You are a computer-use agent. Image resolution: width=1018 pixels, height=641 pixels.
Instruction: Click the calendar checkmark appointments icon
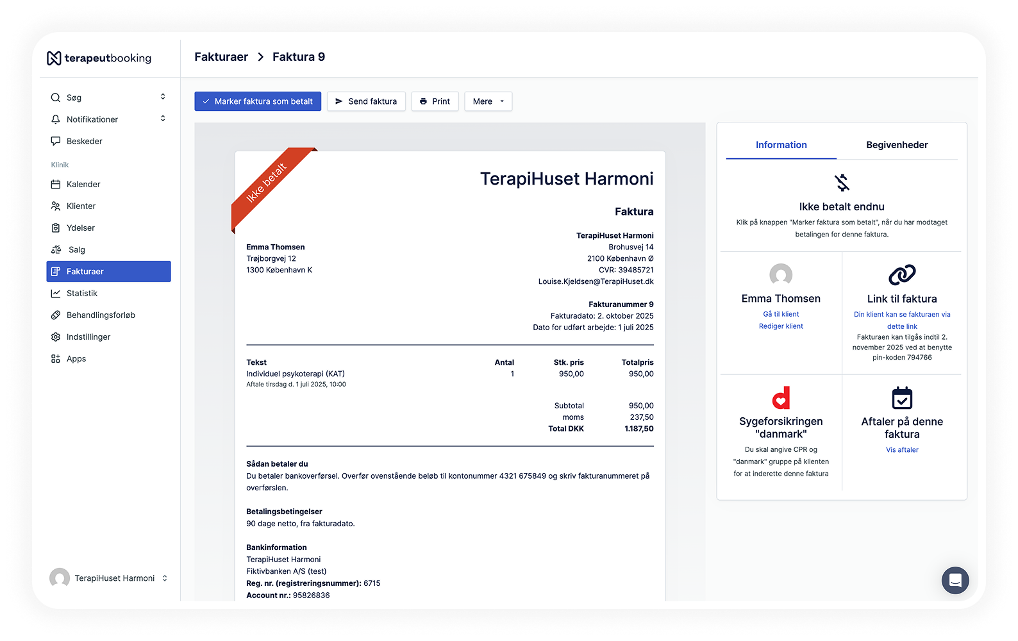tap(902, 398)
